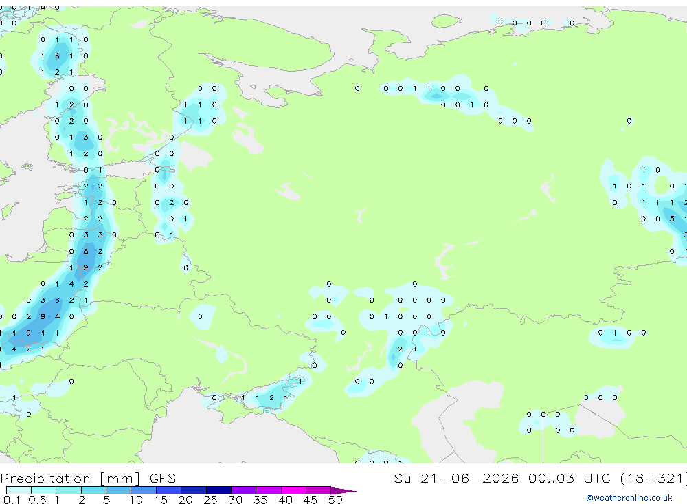Pick the 10–15 mm blue legend swatch
687x504 pixels.
point(144,490)
